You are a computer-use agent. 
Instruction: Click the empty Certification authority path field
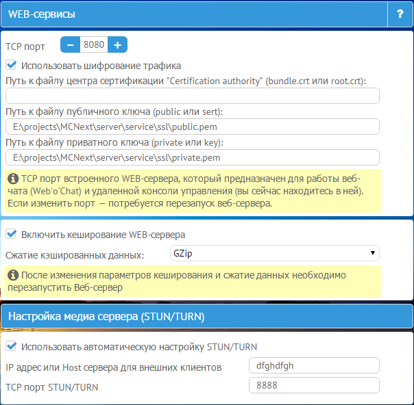193,96
